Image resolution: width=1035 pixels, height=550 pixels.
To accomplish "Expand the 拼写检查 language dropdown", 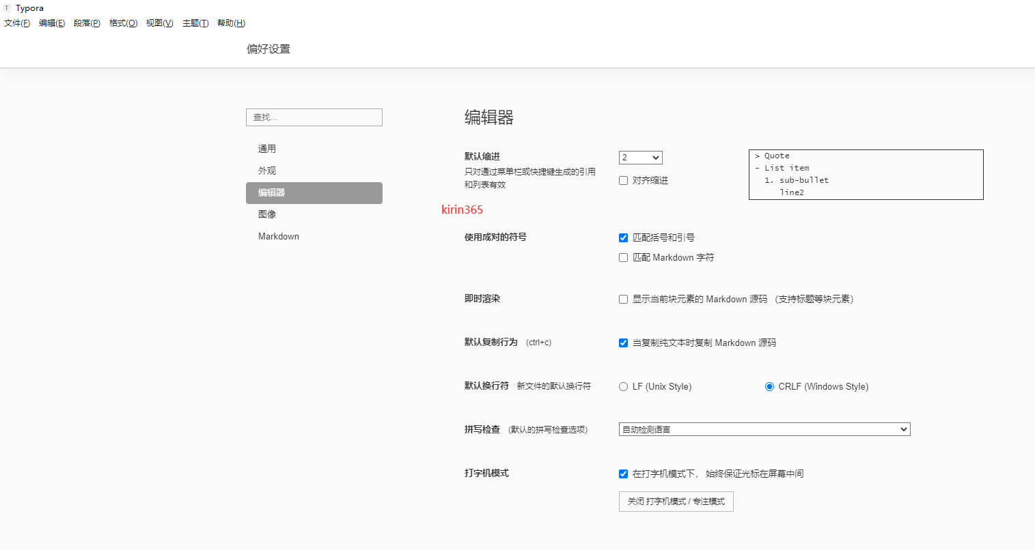I will (764, 429).
